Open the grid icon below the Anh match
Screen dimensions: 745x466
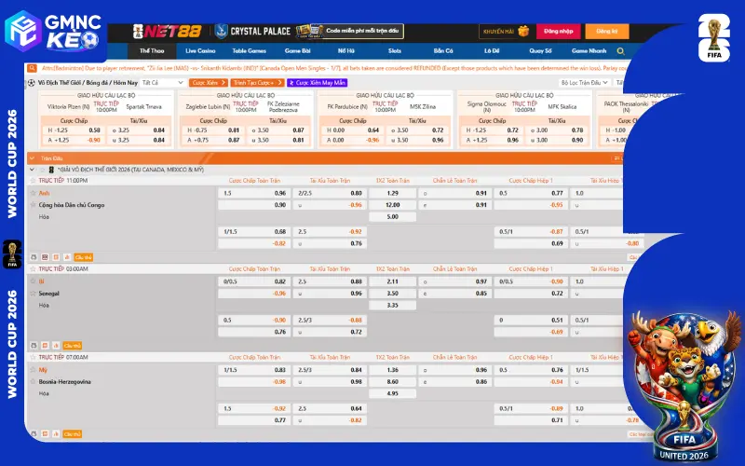click(x=45, y=257)
